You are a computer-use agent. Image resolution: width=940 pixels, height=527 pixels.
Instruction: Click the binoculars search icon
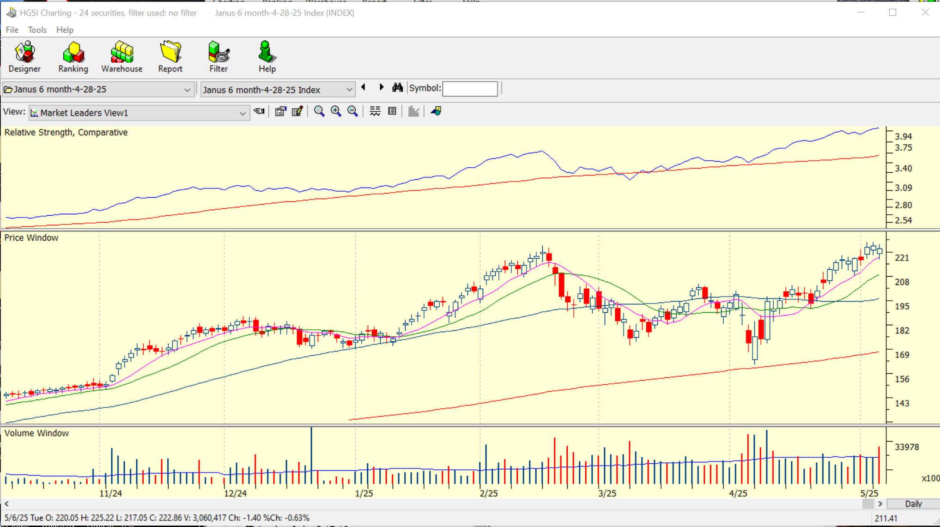click(x=397, y=87)
